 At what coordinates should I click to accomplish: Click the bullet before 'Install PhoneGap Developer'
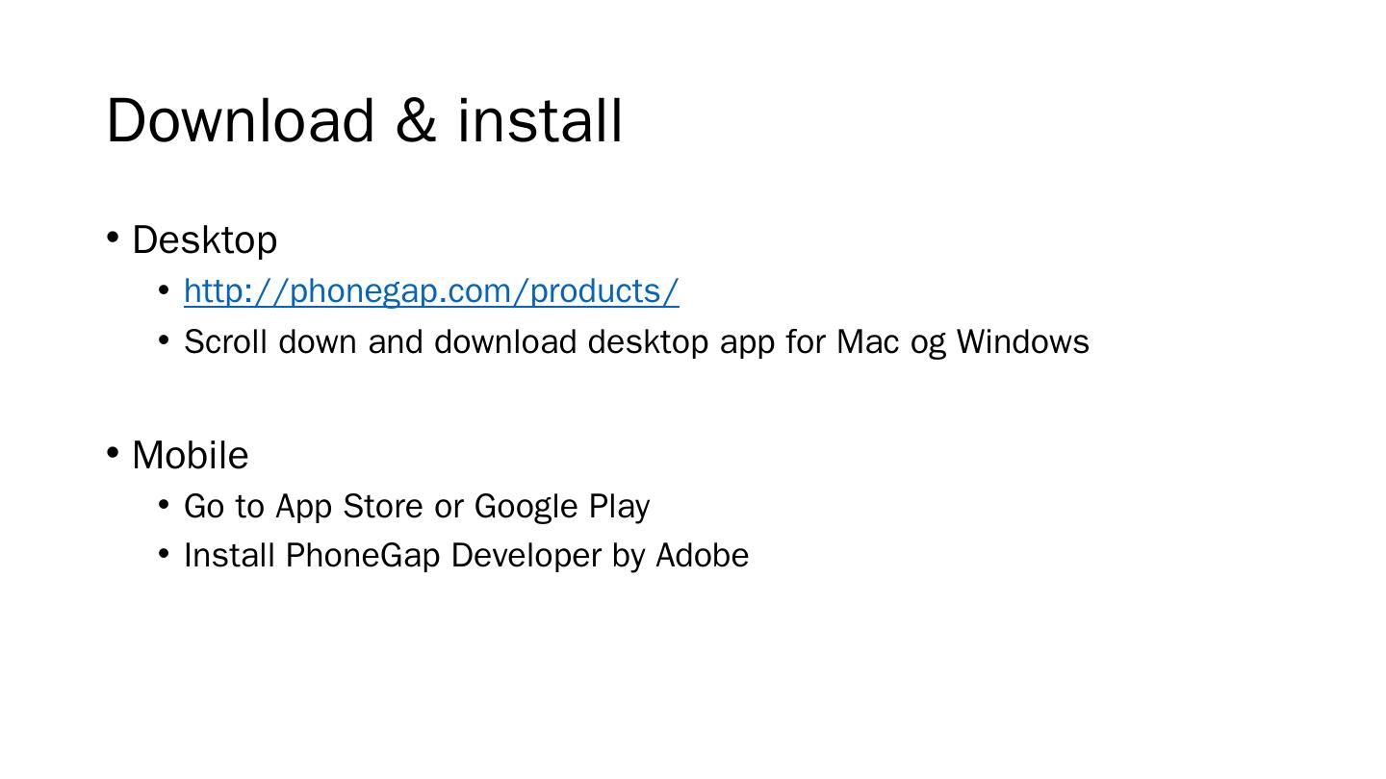[164, 553]
